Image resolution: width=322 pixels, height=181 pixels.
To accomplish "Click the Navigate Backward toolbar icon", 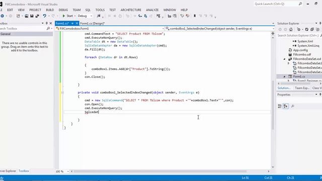I will [2, 16].
